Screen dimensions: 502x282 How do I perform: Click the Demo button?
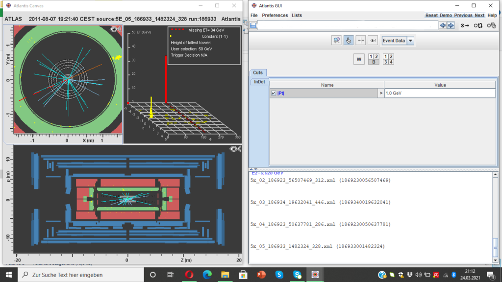click(446, 15)
